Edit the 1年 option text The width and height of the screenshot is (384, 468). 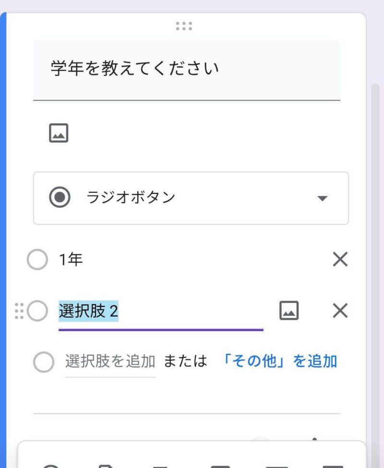71,259
